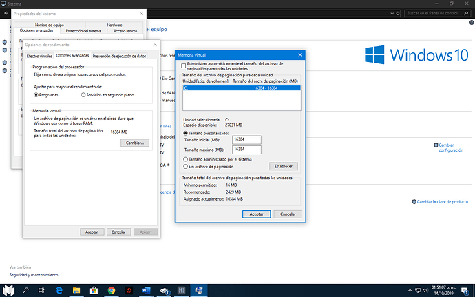Image resolution: width=475 pixels, height=297 pixels.
Task: Click the 'Cambiar la clave de producto' link
Action: coord(441,201)
